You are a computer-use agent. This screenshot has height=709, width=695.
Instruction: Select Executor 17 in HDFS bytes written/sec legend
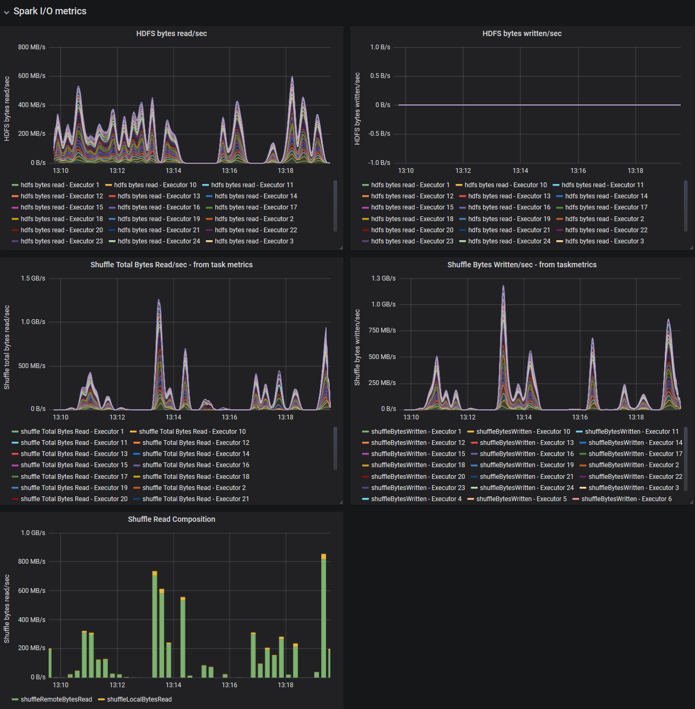606,207
